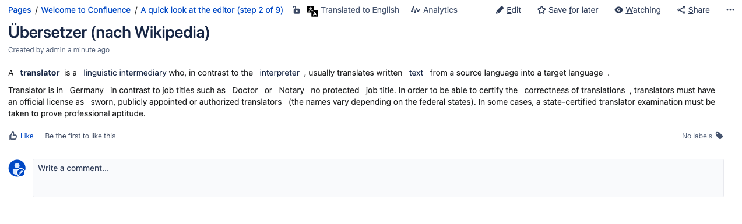742x224 pixels.
Task: Follow the interpreter link
Action: coord(280,73)
